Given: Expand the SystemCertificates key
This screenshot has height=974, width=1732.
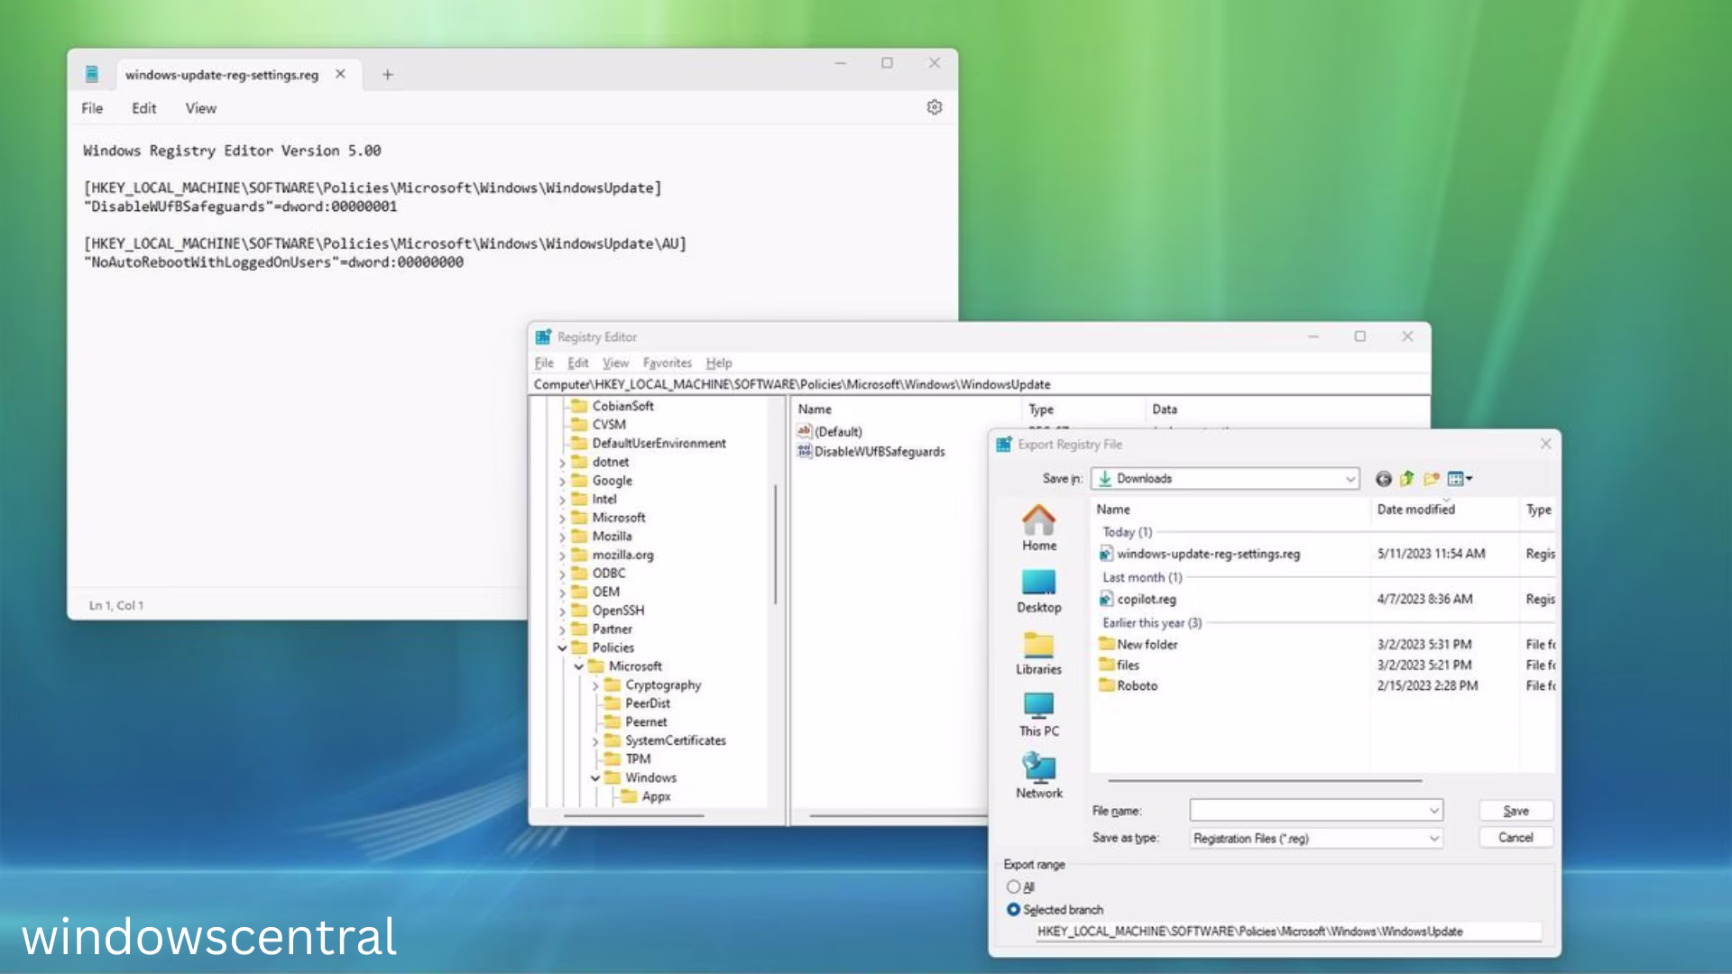Looking at the screenshot, I should tap(595, 740).
